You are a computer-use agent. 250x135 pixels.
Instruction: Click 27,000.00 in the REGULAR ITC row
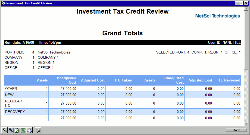(x=68, y=103)
